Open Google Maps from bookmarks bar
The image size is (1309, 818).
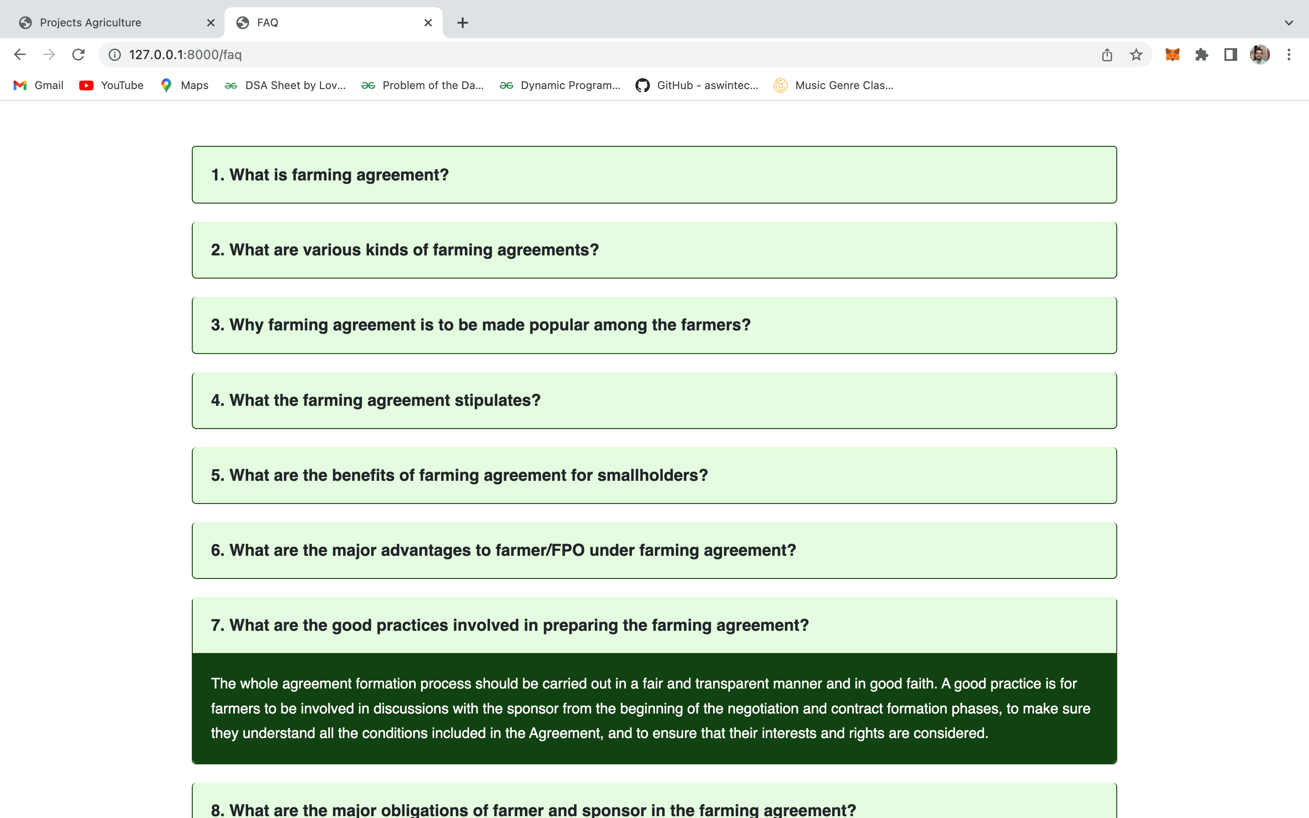click(184, 85)
